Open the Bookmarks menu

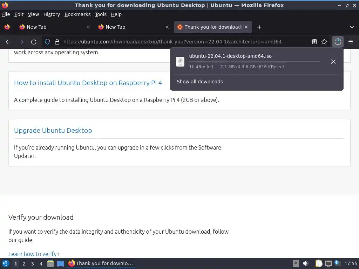(77, 14)
